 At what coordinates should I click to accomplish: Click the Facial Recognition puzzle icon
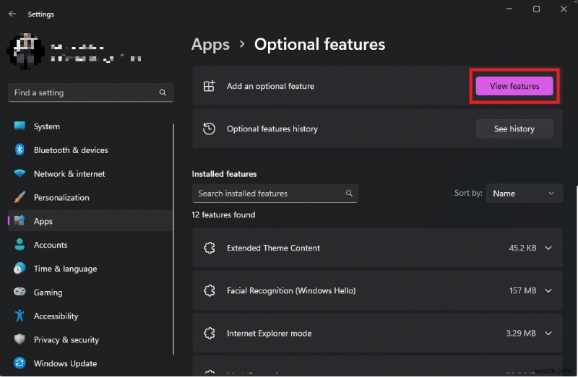click(210, 290)
